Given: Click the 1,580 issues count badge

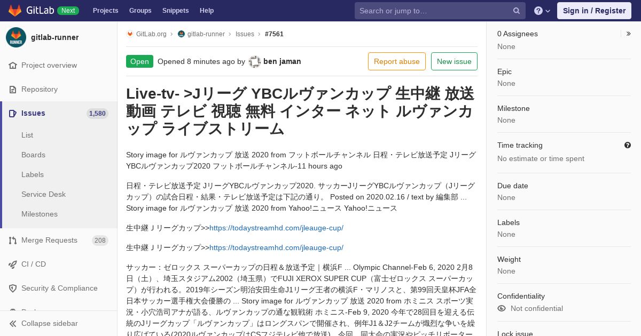Looking at the screenshot, I should [97, 113].
